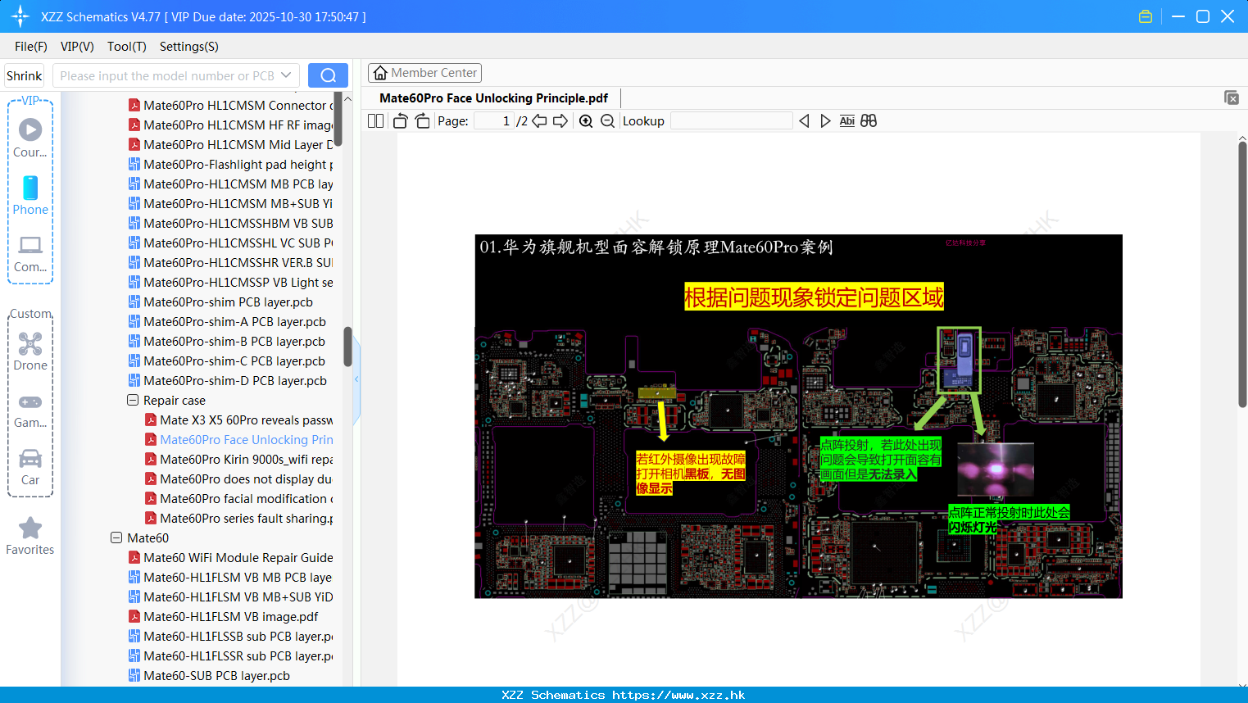This screenshot has width=1248, height=703.
Task: Open the Courses sidebar section
Action: [30, 138]
